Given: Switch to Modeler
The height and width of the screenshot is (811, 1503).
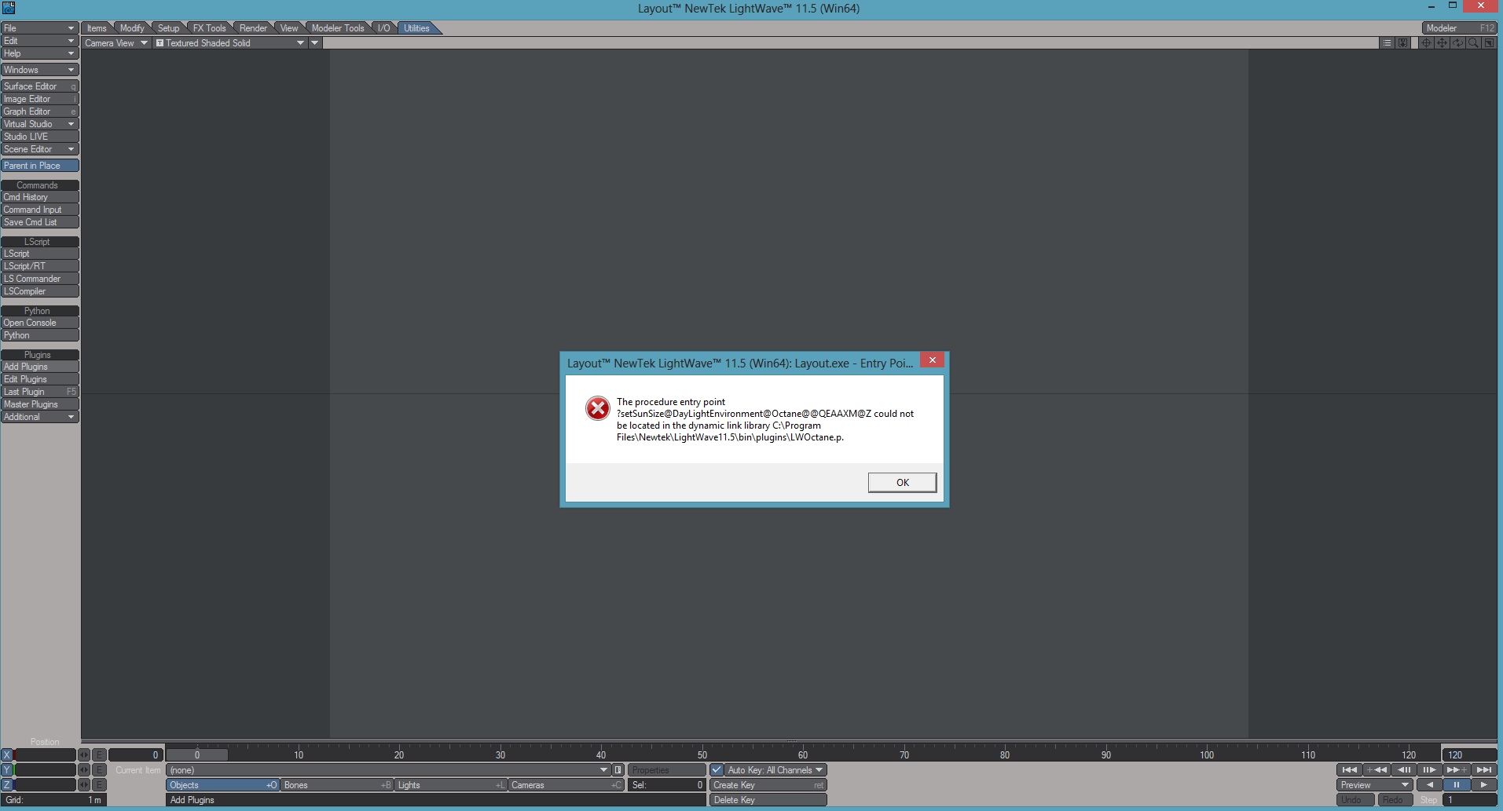Looking at the screenshot, I should click(1460, 28).
